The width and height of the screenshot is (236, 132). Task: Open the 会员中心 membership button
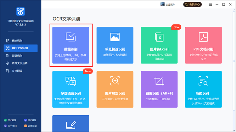(x=193, y=4)
